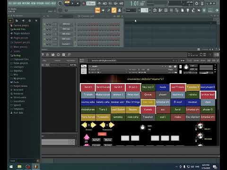Click the DELAY knob in the Kontakt instrument
The width and height of the screenshot is (227, 170).
click(200, 126)
